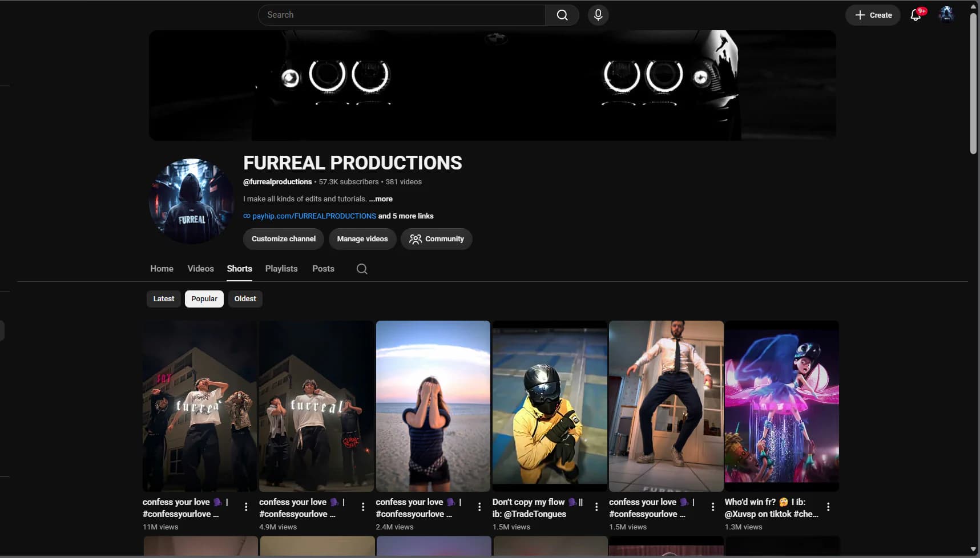980x558 pixels.
Task: Click the search magnifier button in top bar
Action: click(562, 15)
